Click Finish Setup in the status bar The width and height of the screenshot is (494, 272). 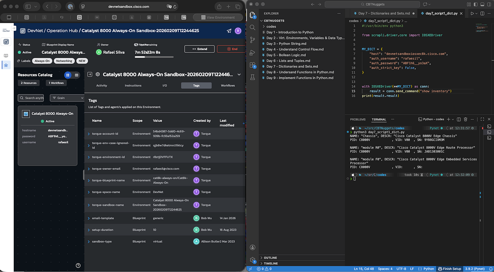[450, 269]
